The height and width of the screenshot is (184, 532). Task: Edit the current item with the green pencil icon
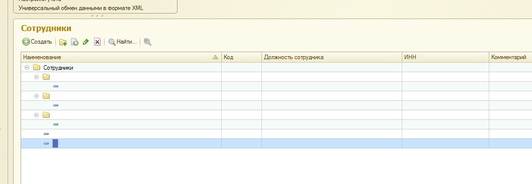86,42
